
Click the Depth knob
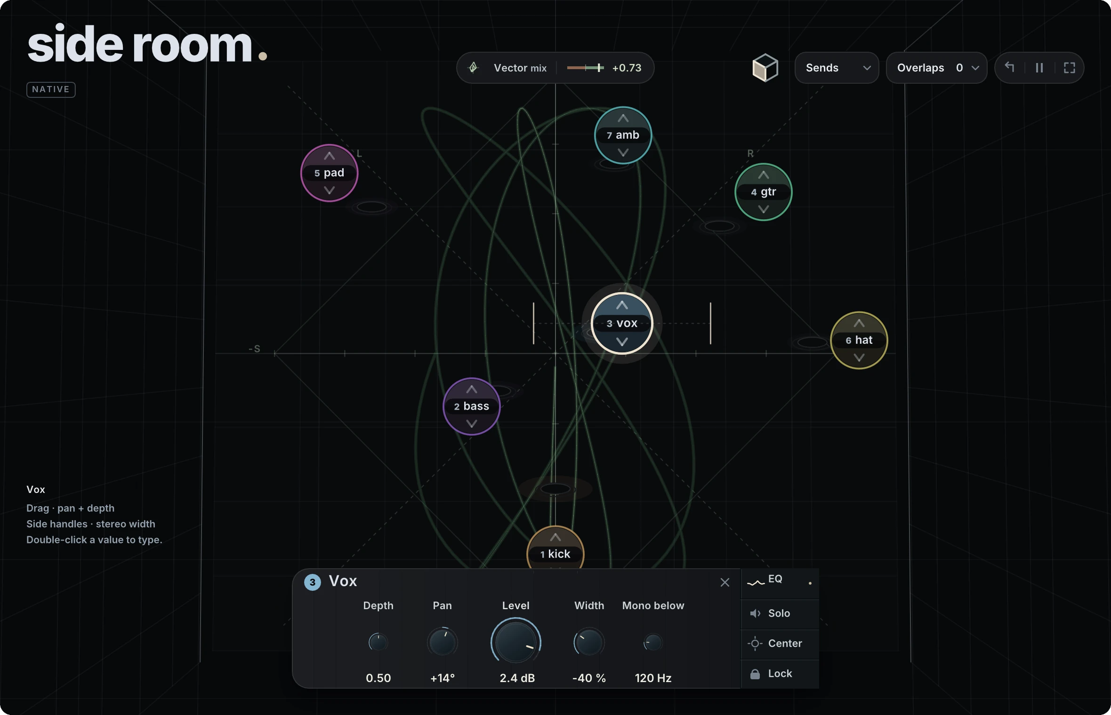[378, 642]
